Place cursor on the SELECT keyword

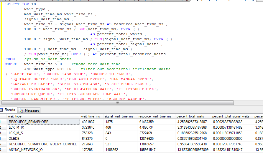(12, 4)
